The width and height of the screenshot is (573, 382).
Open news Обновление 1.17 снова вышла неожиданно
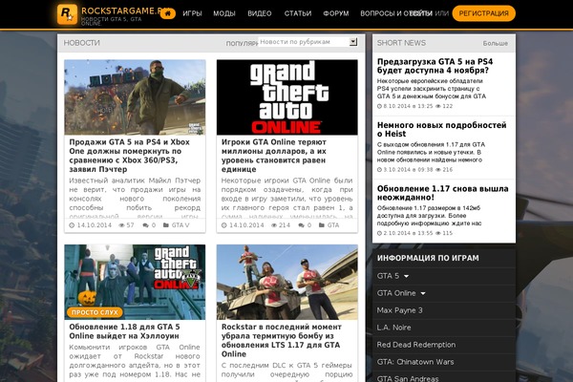click(442, 193)
